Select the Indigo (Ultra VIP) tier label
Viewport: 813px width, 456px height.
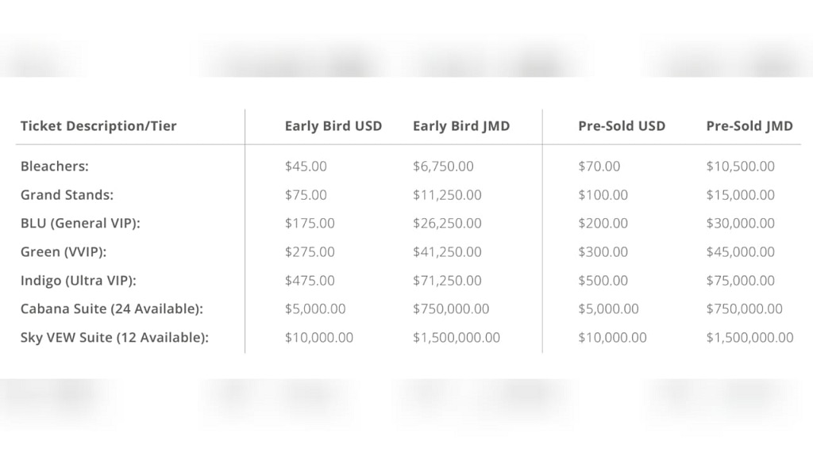tap(79, 280)
